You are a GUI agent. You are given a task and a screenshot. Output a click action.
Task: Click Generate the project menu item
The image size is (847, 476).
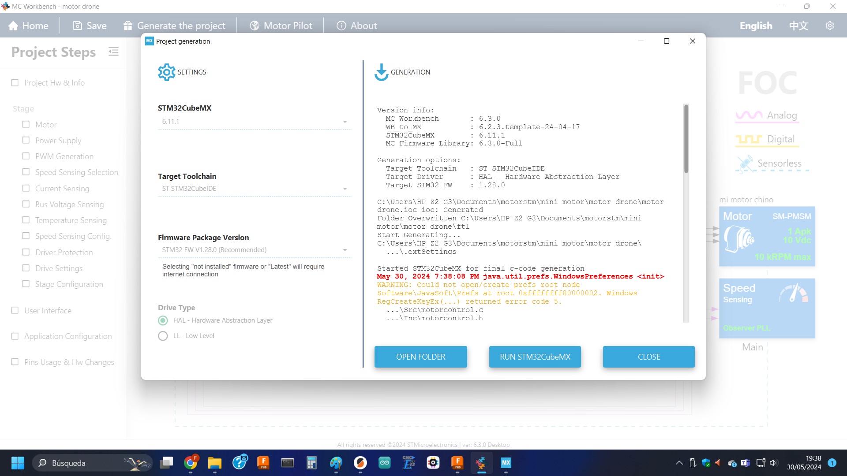(x=175, y=26)
